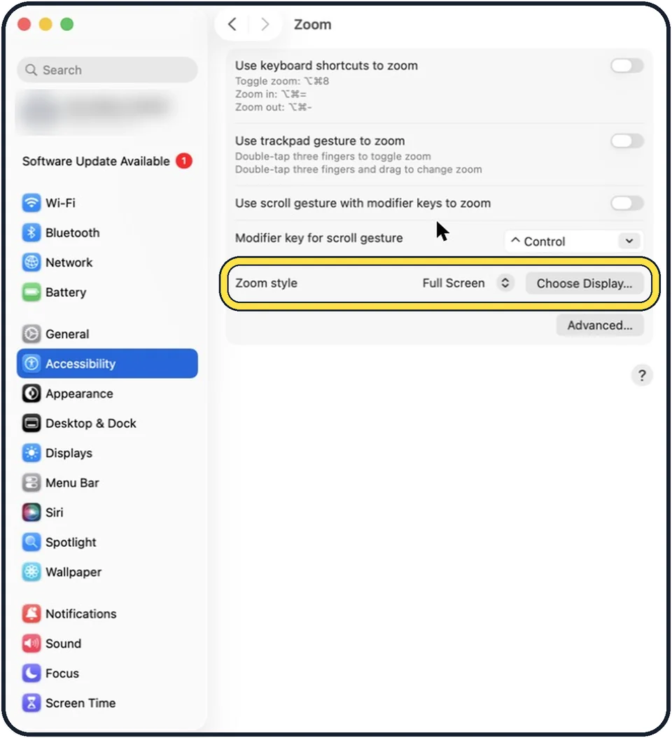Click into the Search field
This screenshot has width=672, height=738.
pos(107,70)
